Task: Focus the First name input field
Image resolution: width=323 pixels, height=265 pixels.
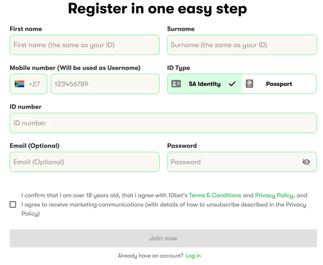Action: coord(85,45)
